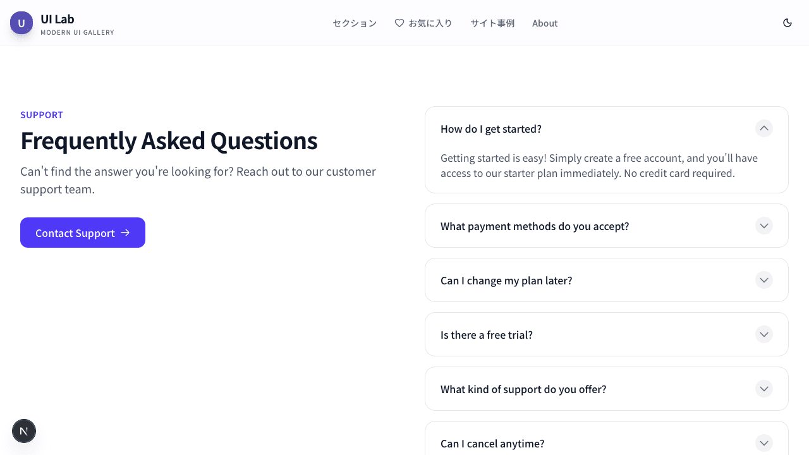Expand the 'Can I cancel anytime?' chevron

[764, 443]
